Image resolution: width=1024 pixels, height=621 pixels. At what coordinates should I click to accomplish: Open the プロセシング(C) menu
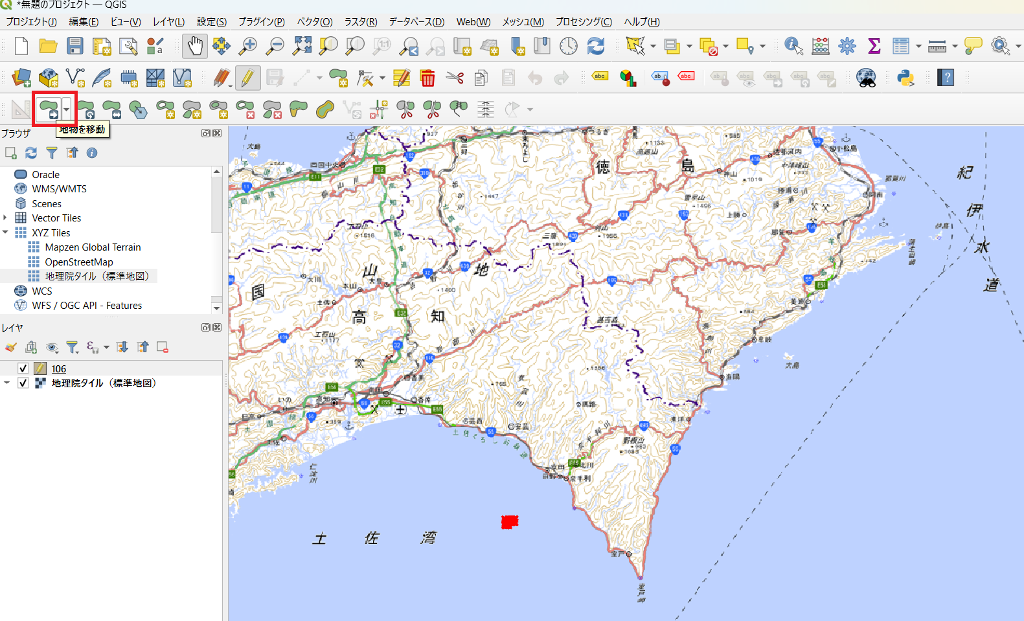pyautogui.click(x=584, y=21)
